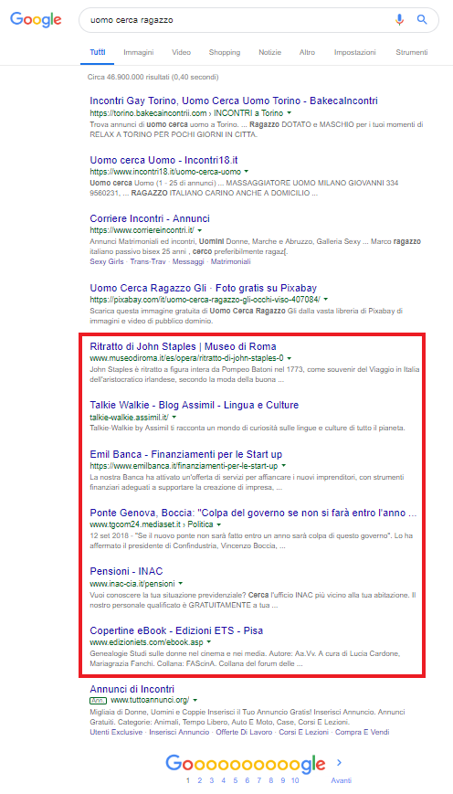Switch to the Video tab
The image size is (453, 794).
coord(181,52)
